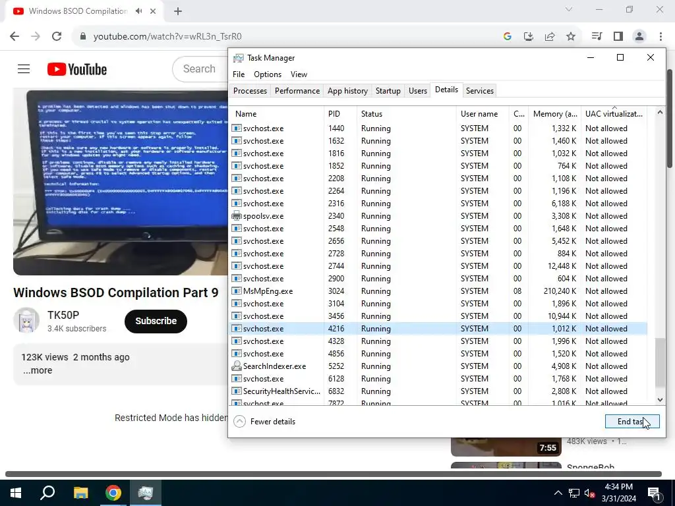Image resolution: width=675 pixels, height=506 pixels.
Task: Open Chrome three-dot menu
Action: [660, 37]
